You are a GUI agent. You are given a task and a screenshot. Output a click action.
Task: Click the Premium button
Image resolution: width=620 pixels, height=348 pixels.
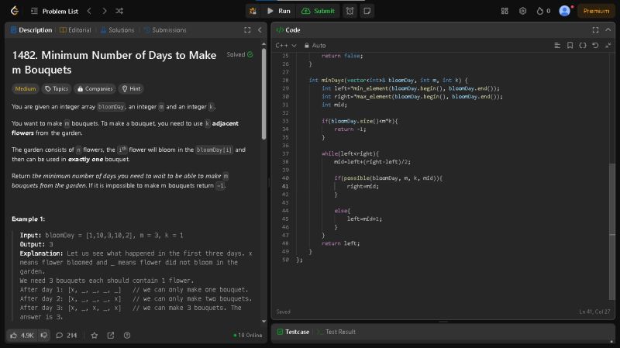click(596, 11)
